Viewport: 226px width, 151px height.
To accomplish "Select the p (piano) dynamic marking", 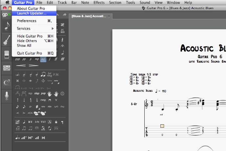I will click(31, 59).
